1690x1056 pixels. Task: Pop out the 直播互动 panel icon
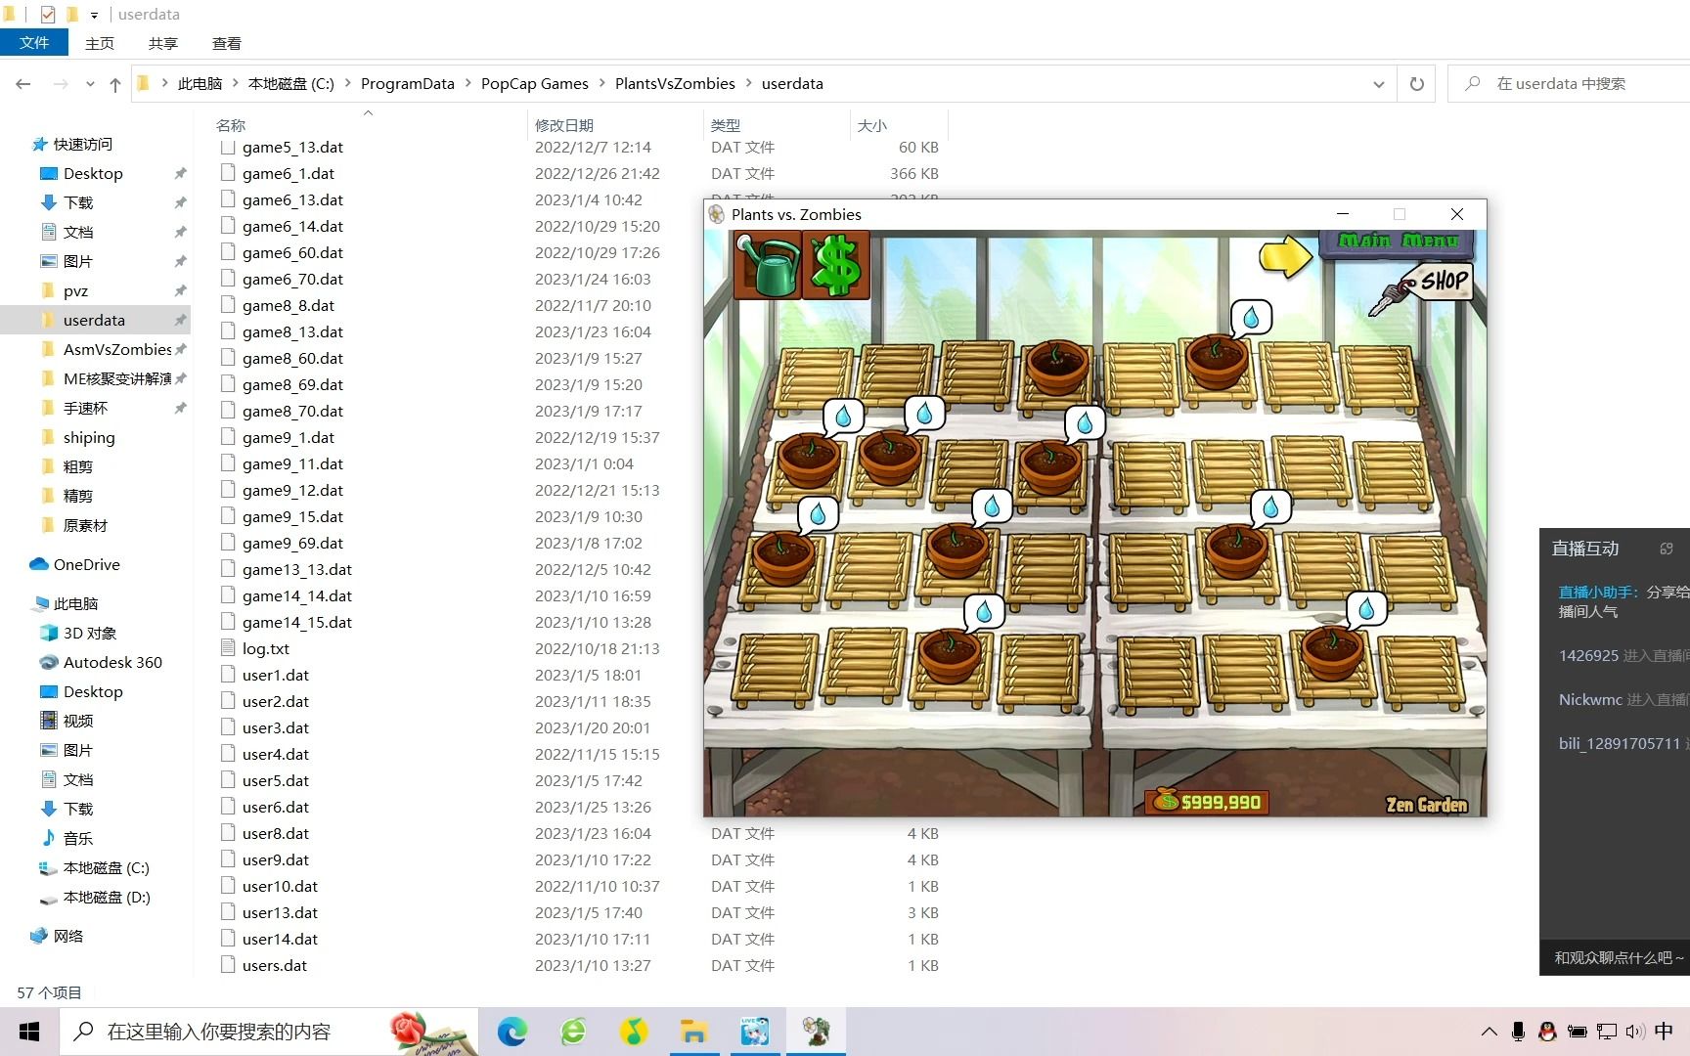(x=1667, y=549)
